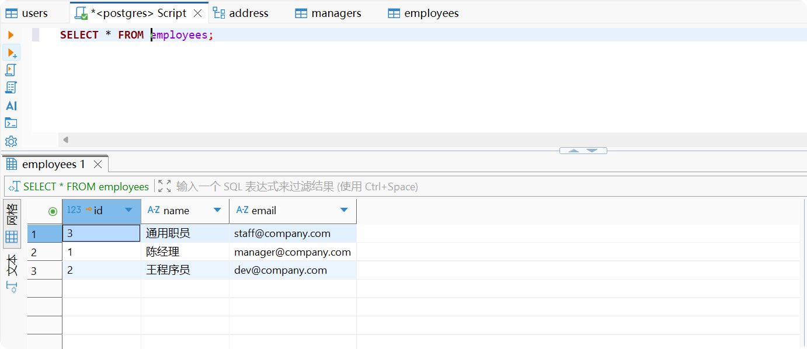
Task: Open the id column filter dropdown
Action: (x=128, y=210)
